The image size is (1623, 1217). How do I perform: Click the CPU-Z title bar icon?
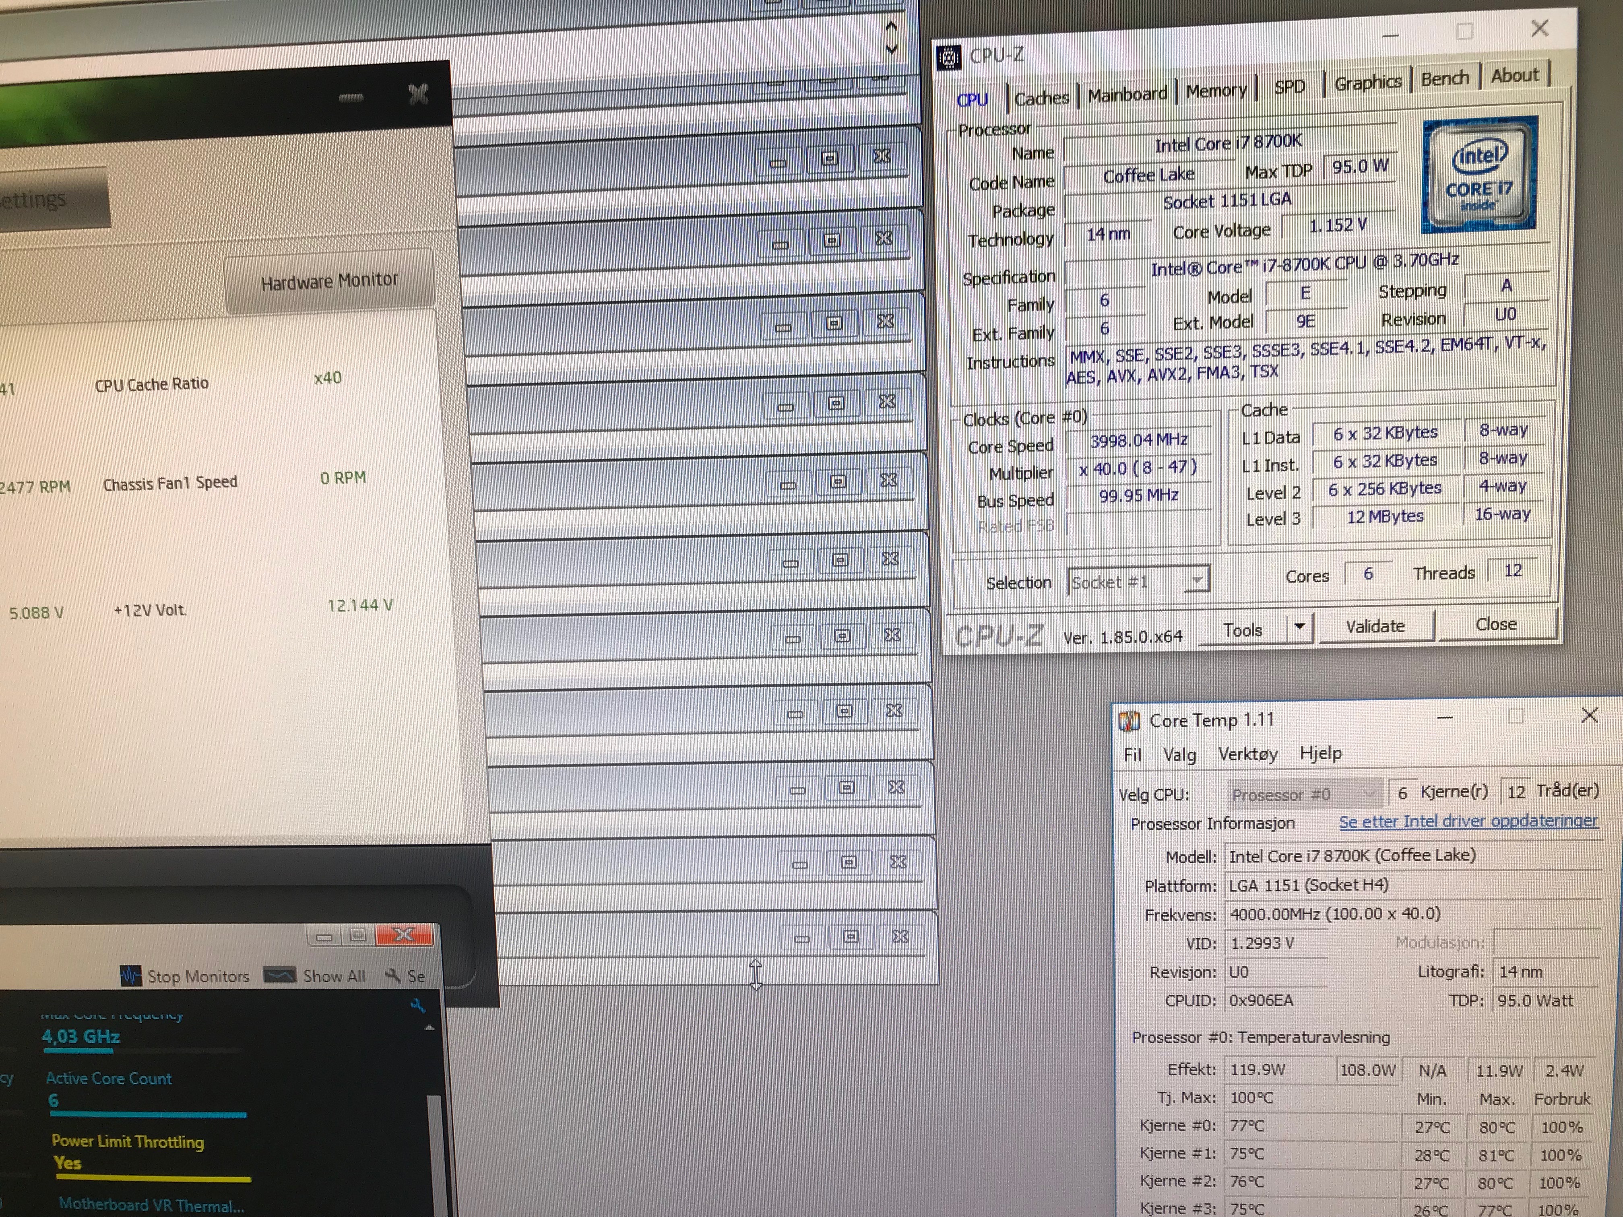tap(949, 57)
